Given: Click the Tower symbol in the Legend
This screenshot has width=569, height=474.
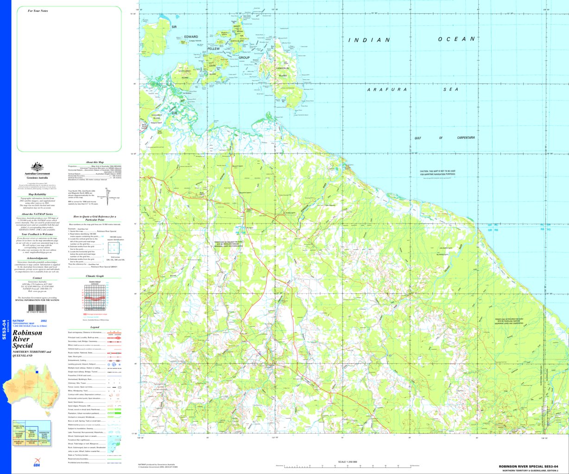Looking at the screenshot, I should (x=119, y=382).
